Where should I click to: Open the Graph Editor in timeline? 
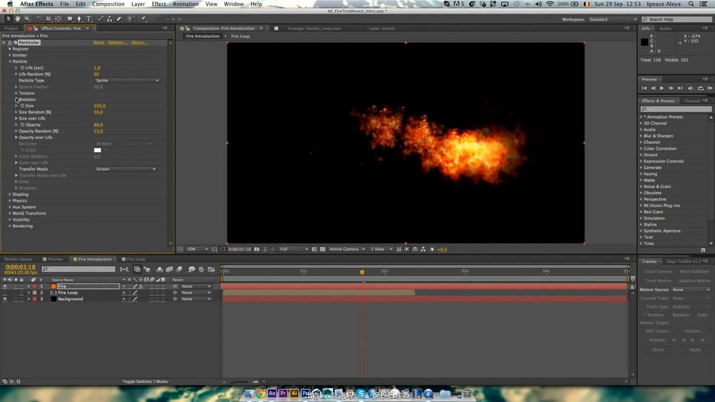click(211, 269)
